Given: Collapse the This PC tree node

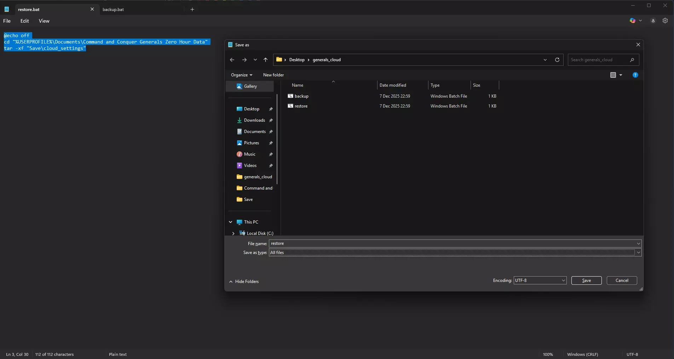Looking at the screenshot, I should click(x=231, y=222).
